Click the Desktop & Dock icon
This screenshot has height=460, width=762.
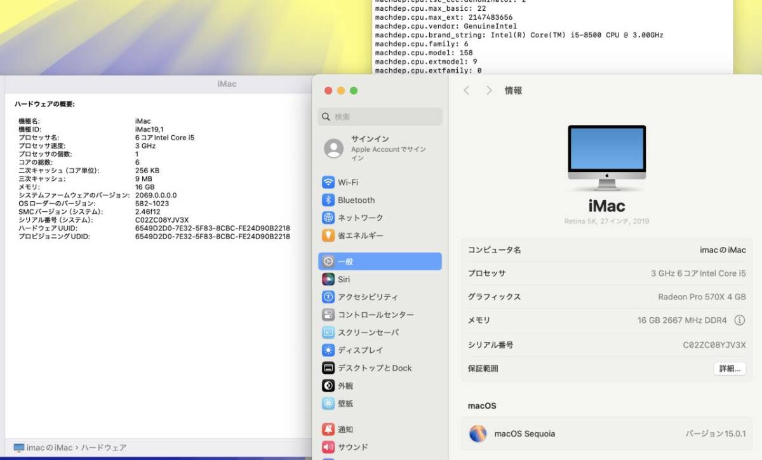[328, 368]
